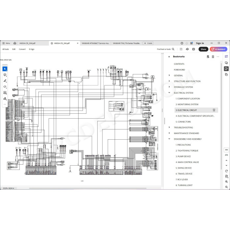
Task: Open 2. MONITORING SYSTEM bookmark
Action: click(x=187, y=104)
